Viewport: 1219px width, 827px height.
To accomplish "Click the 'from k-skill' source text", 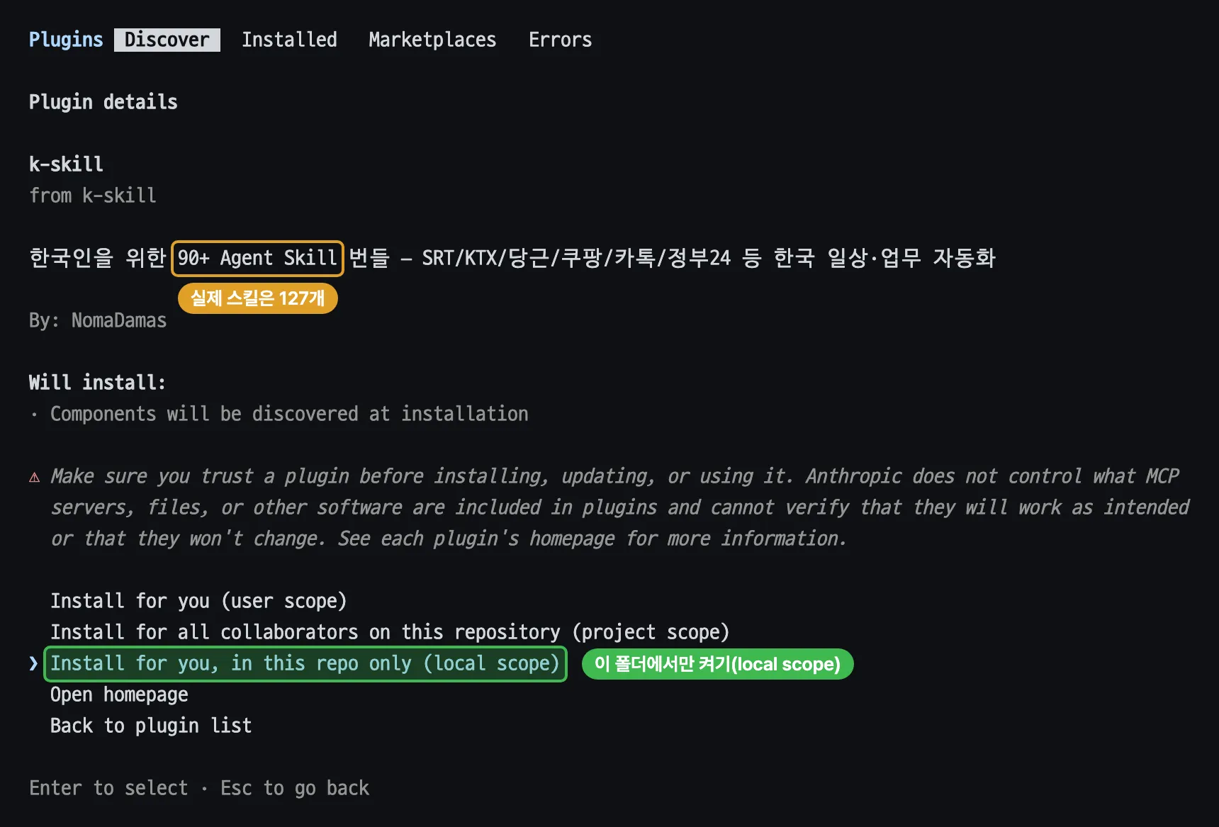I will pos(93,196).
